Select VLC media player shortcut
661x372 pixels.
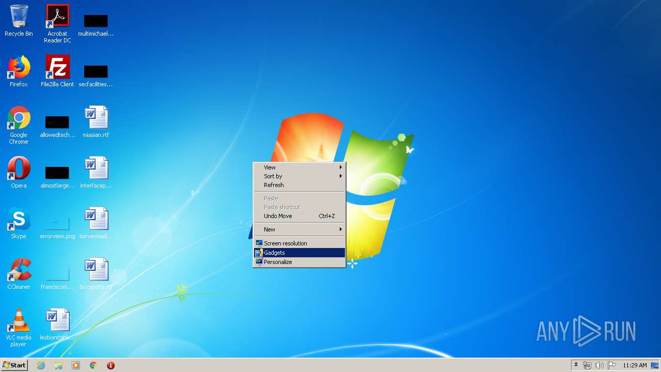pyautogui.click(x=19, y=328)
